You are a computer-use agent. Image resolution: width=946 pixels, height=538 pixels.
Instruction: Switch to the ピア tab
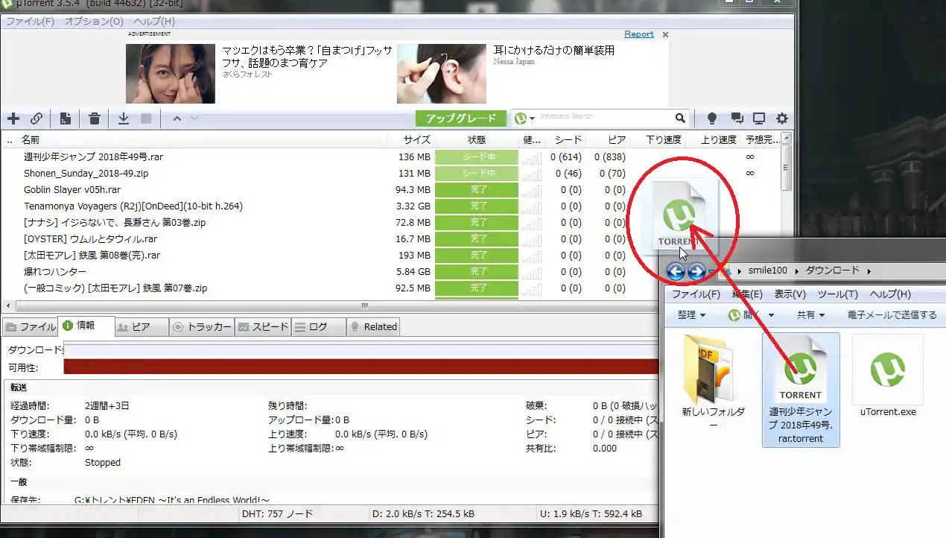[142, 327]
